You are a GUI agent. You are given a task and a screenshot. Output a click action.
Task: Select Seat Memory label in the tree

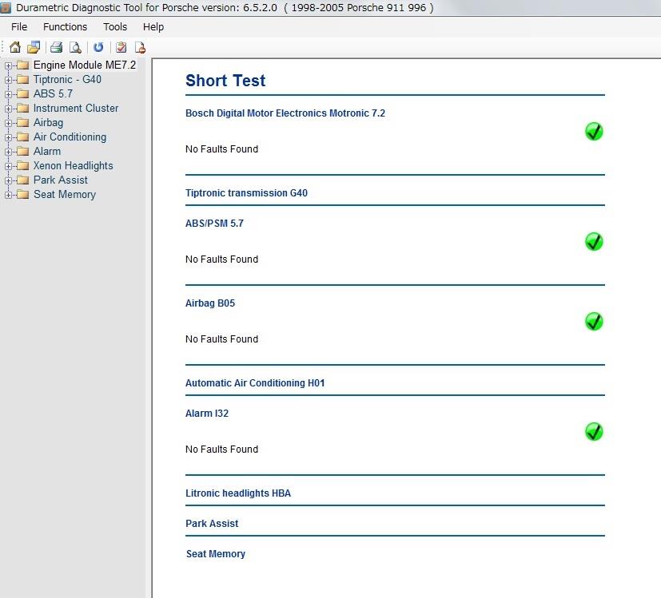[x=65, y=194]
